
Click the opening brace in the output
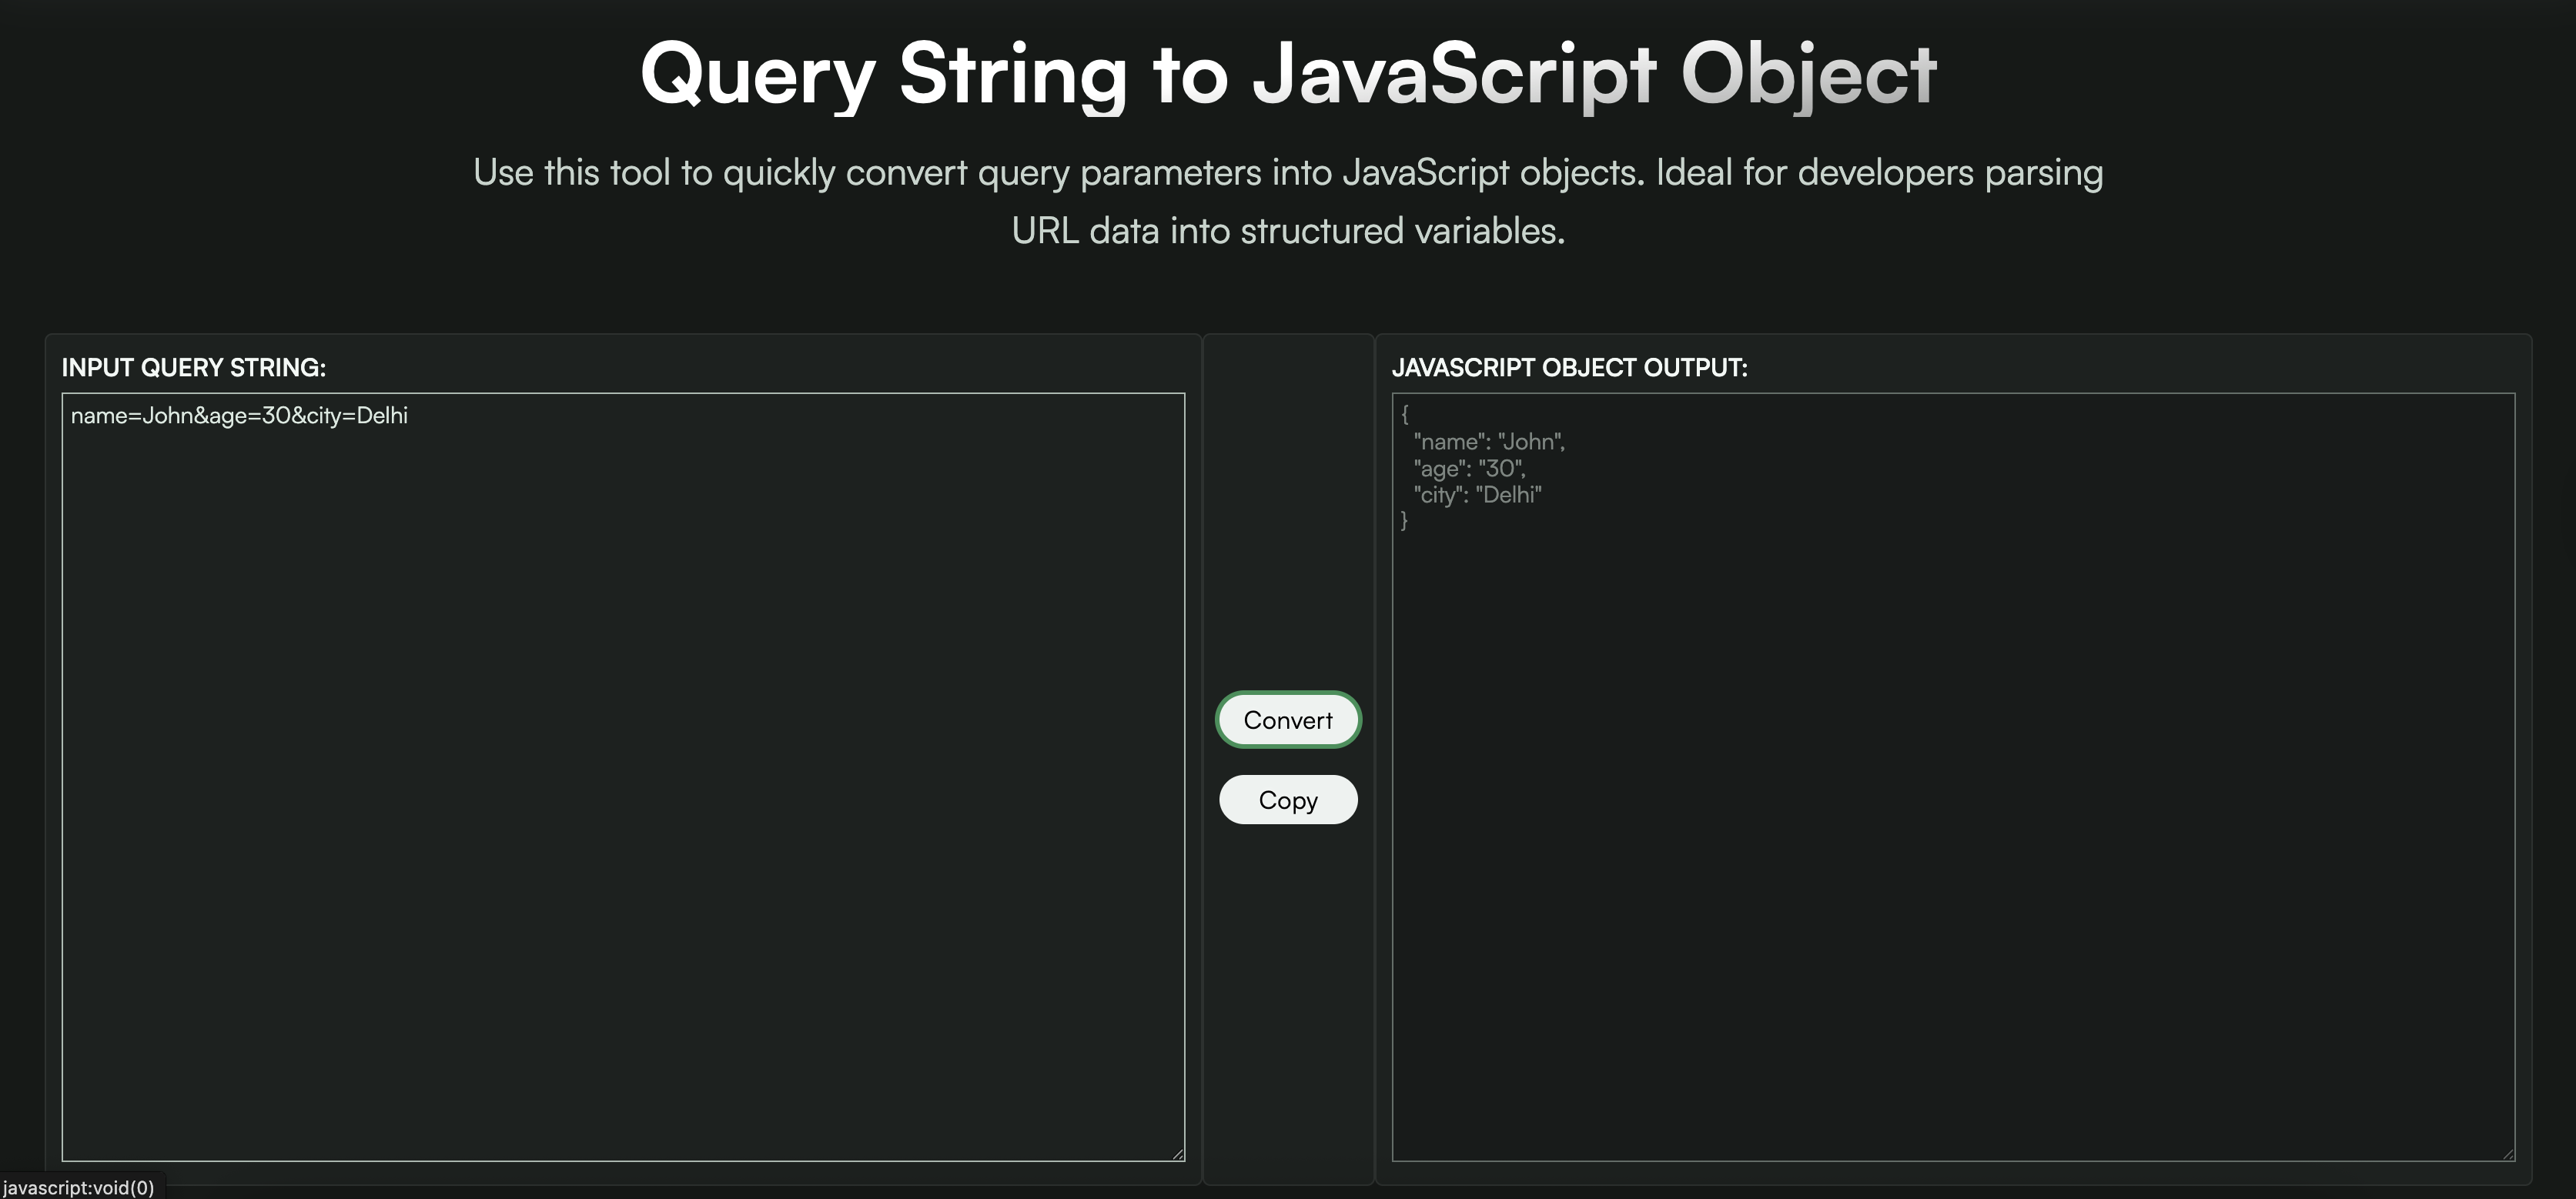[1404, 414]
